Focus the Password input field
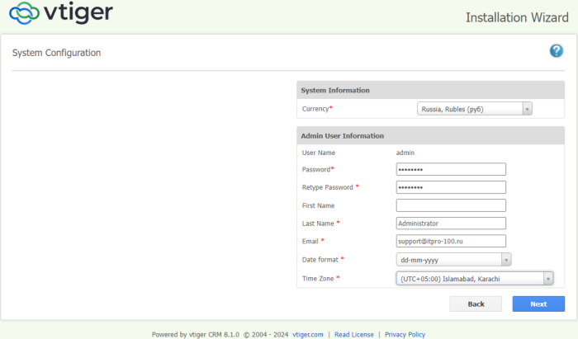 [451, 169]
